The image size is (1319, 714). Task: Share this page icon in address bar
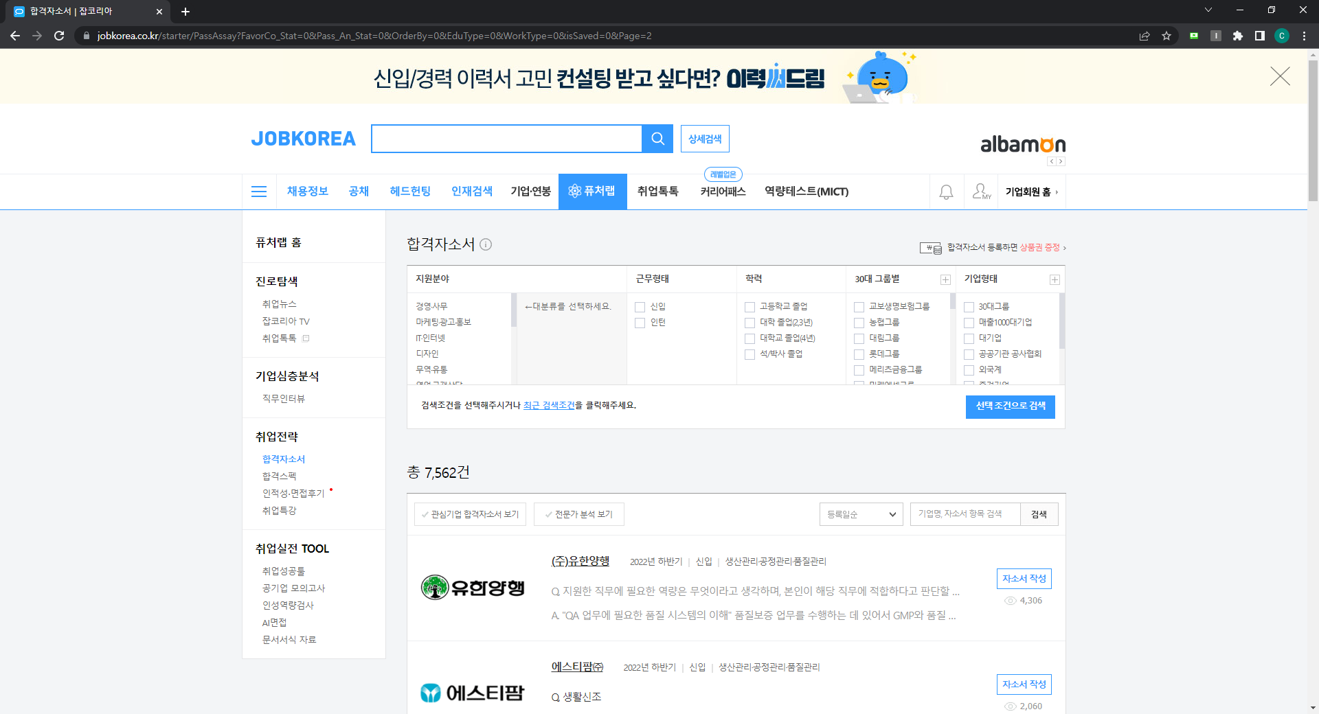tap(1145, 36)
